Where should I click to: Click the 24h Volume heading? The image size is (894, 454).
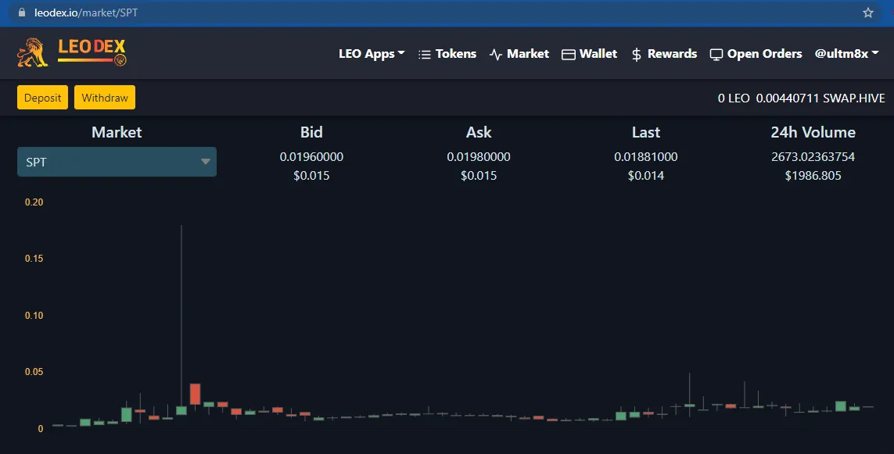pyautogui.click(x=813, y=132)
